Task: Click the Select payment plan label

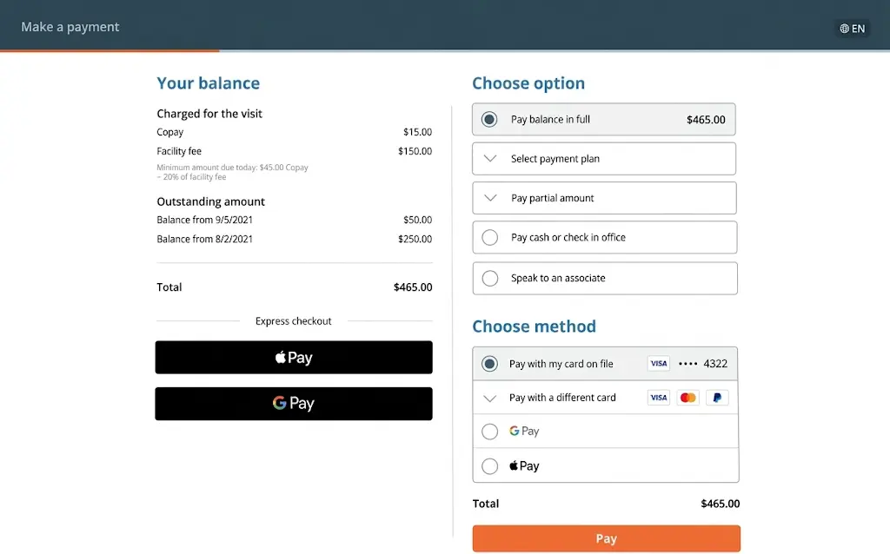Action: click(555, 159)
